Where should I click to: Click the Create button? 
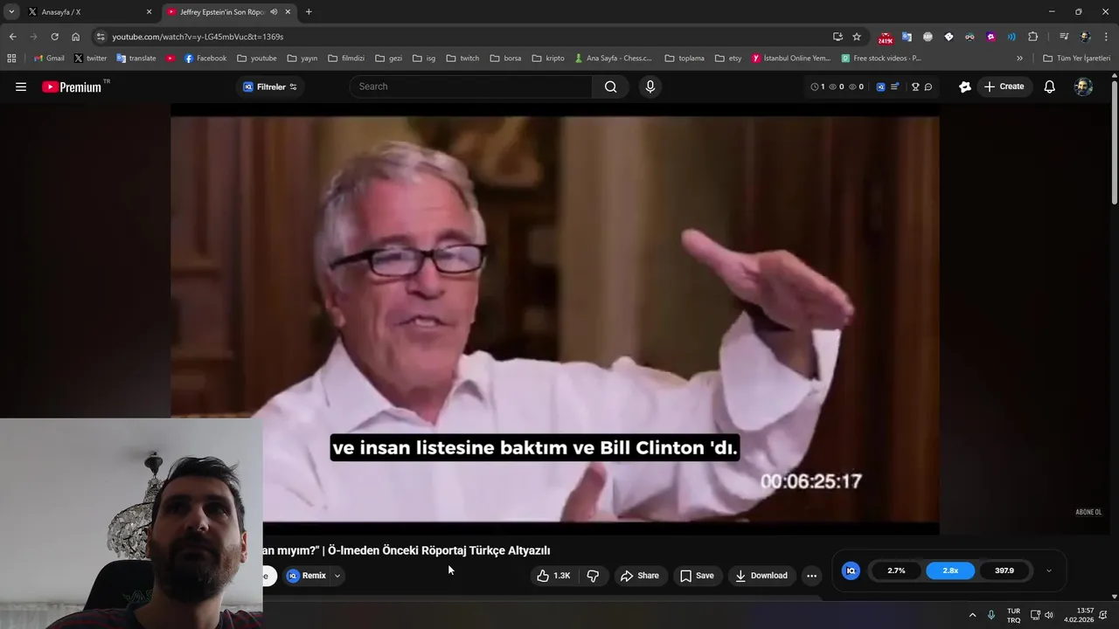coord(1004,86)
